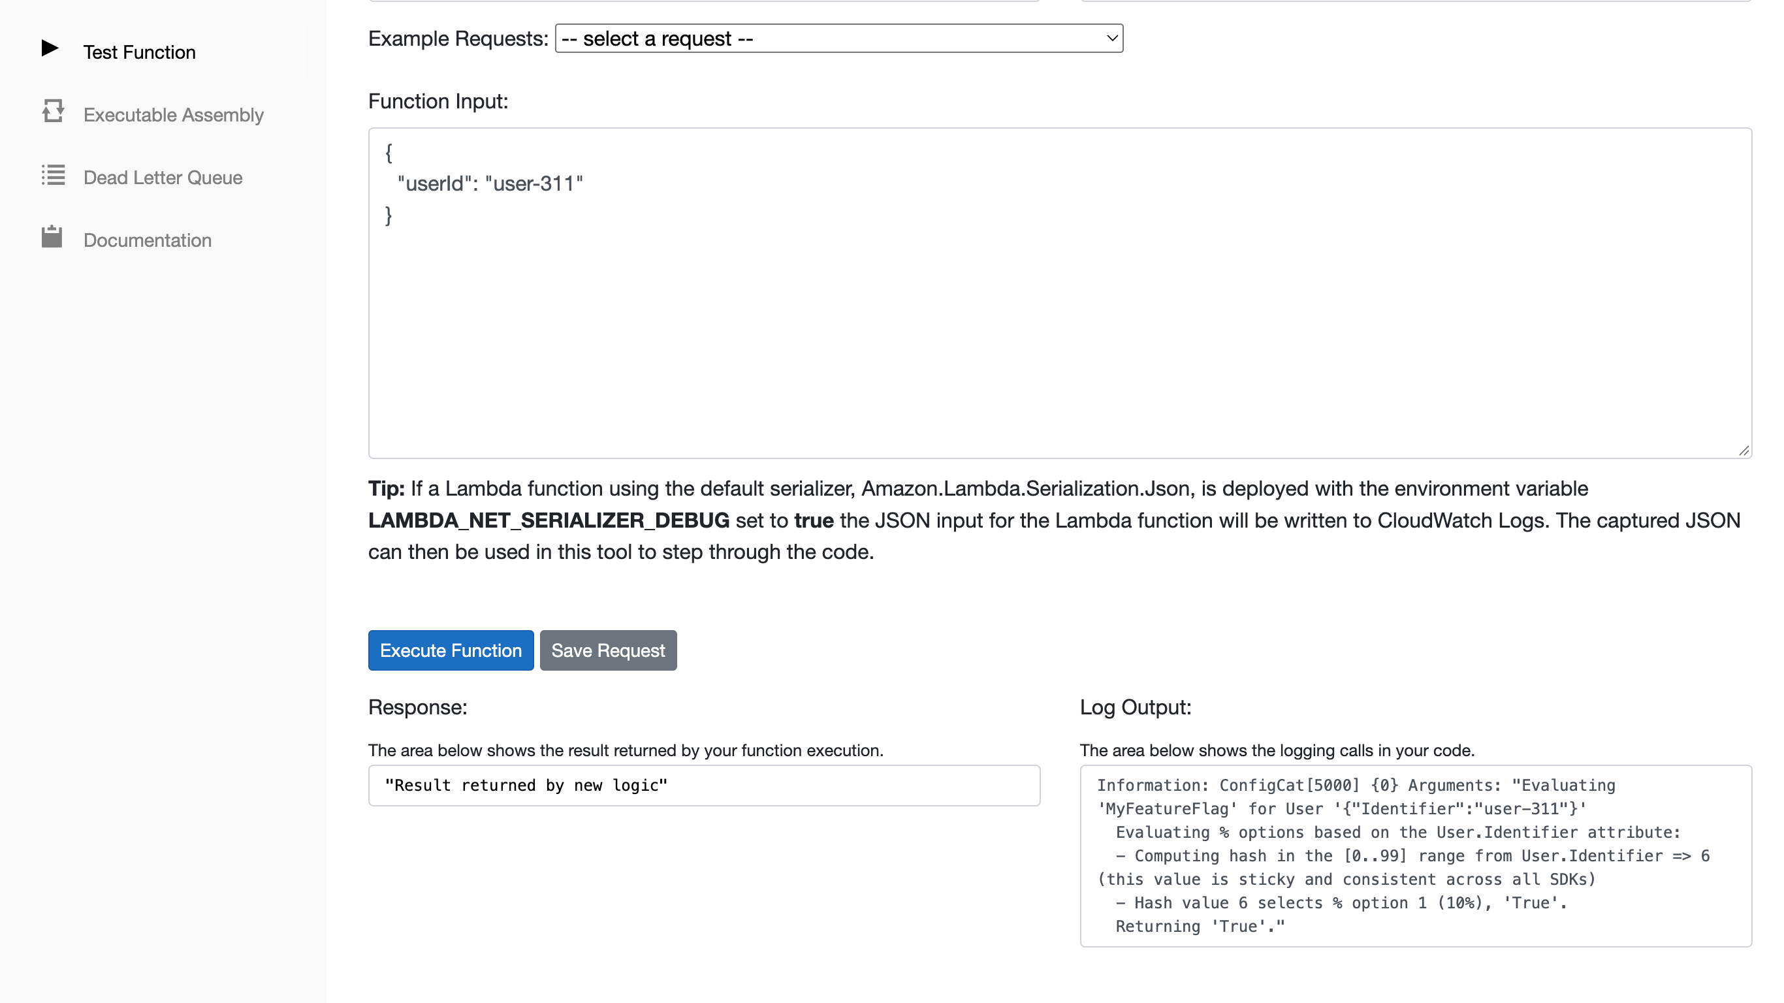Click the Documentation clipboard icon
Screen dimensions: 1784x1003
click(52, 236)
